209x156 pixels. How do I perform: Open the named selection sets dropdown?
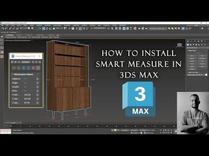pos(100,28)
